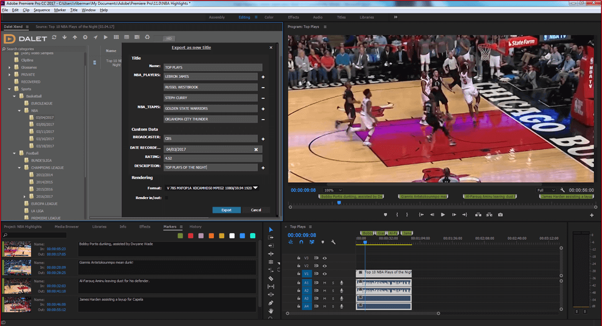This screenshot has height=326, width=602.
Task: Open the Format dropdown in Export dialog
Action: point(255,188)
